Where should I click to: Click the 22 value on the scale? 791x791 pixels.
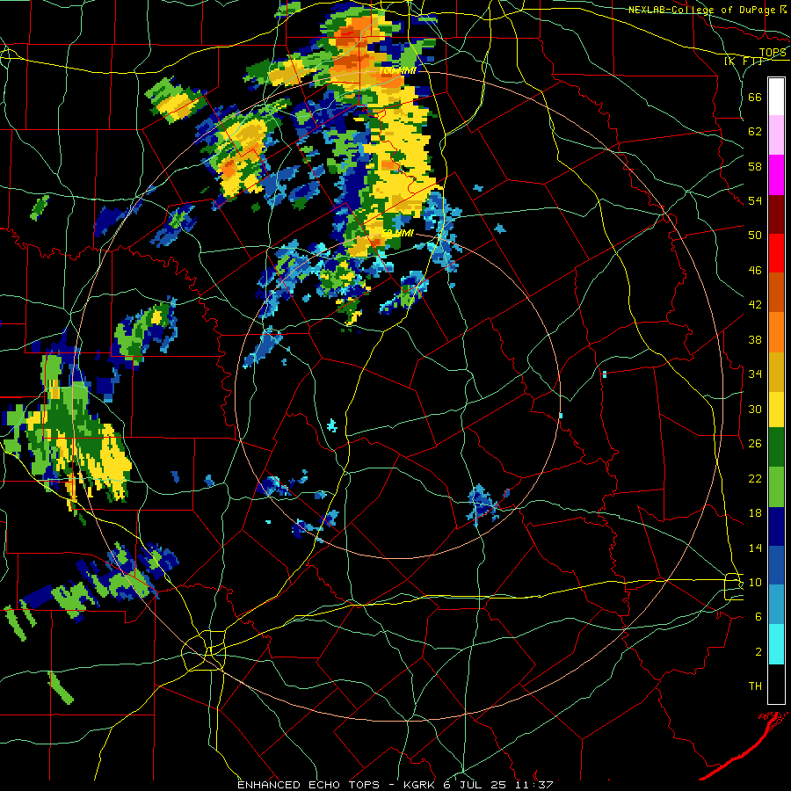tap(755, 479)
